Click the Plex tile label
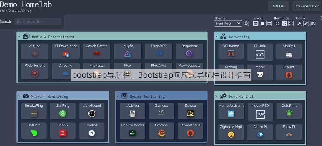Viewport: 322px width, 146px height. click(128, 66)
